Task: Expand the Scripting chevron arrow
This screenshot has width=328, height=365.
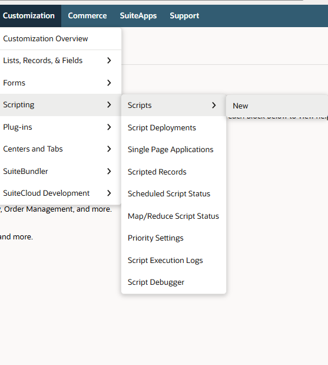Action: click(109, 105)
